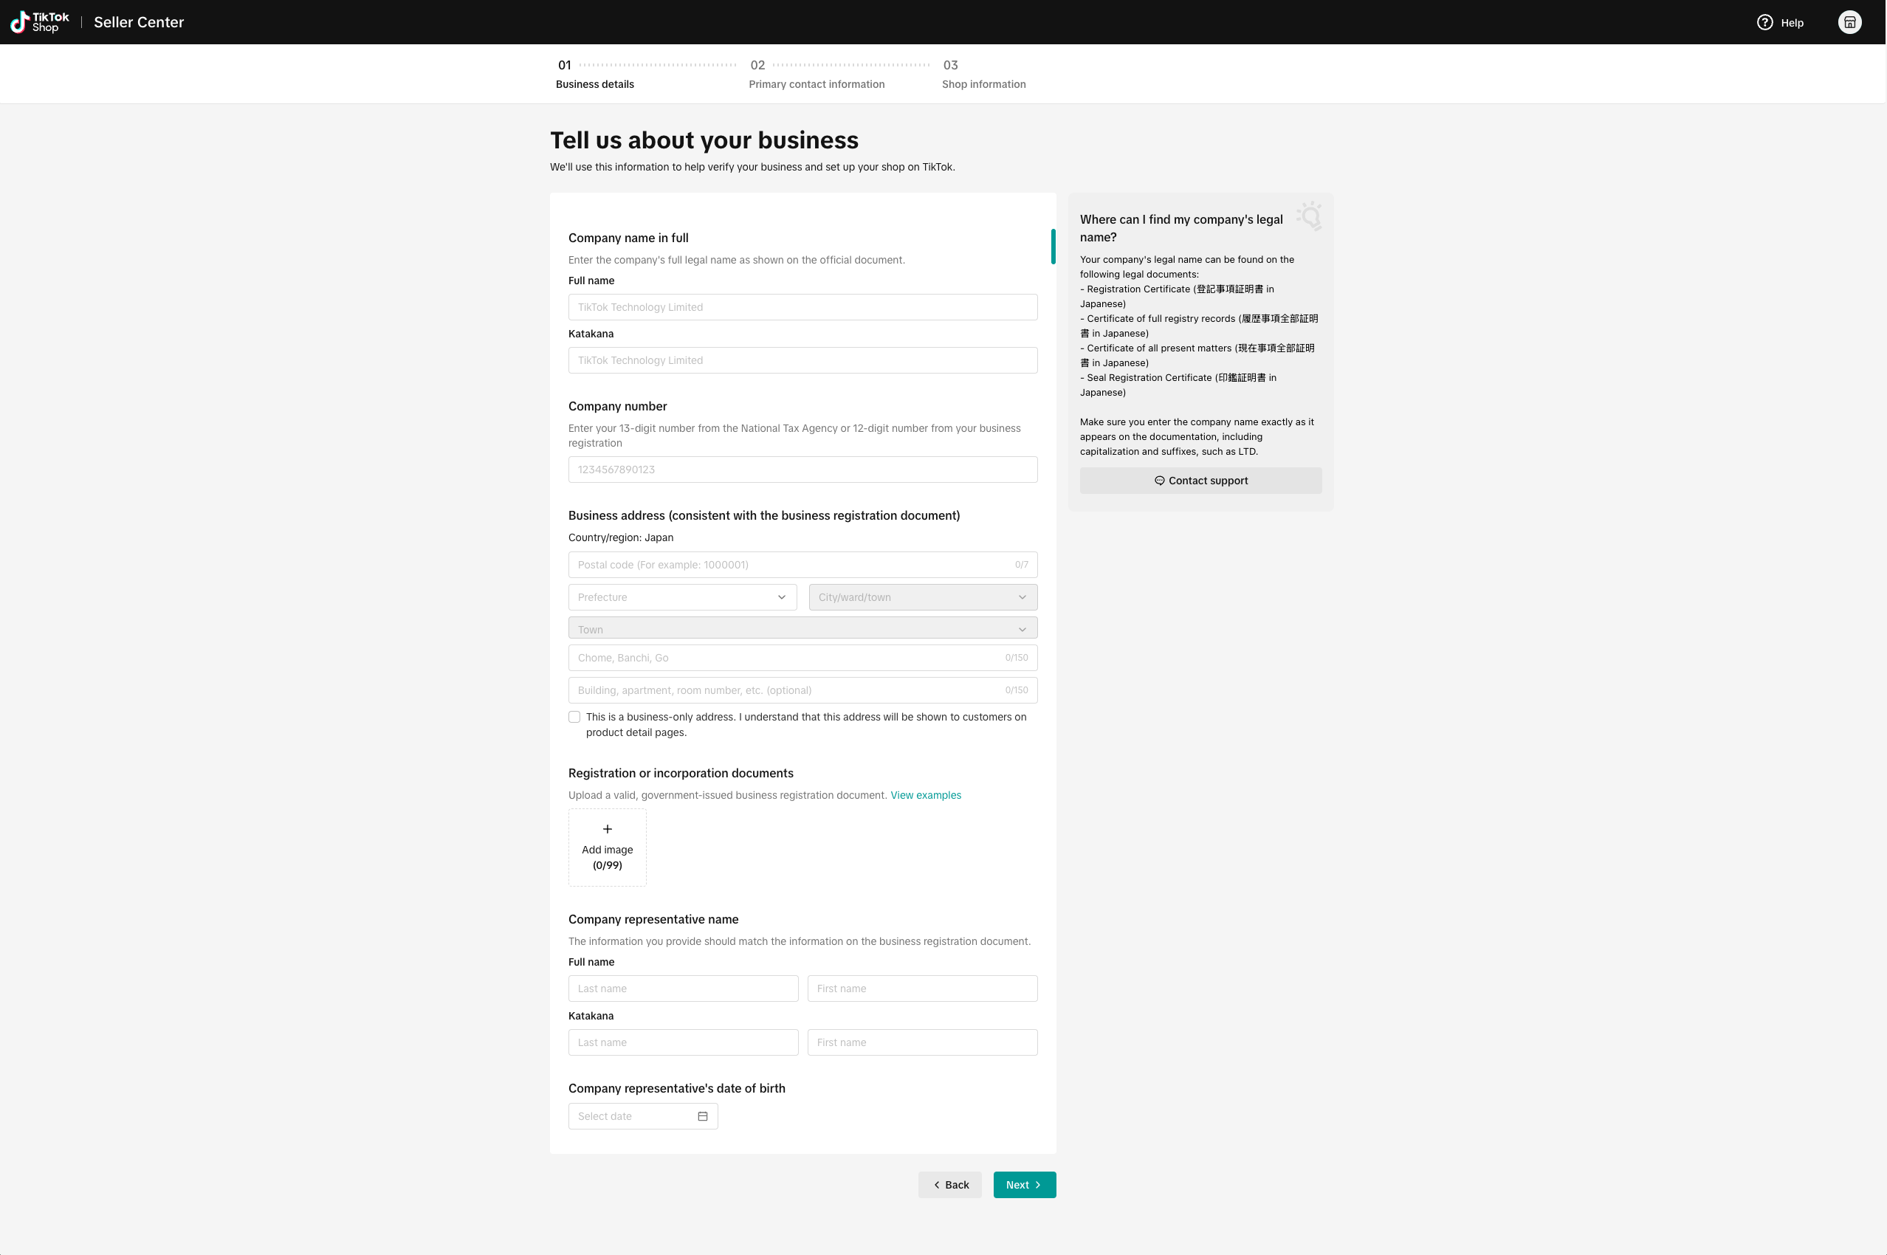This screenshot has width=1887, height=1255.
Task: Click the plus icon to add image
Action: point(608,829)
